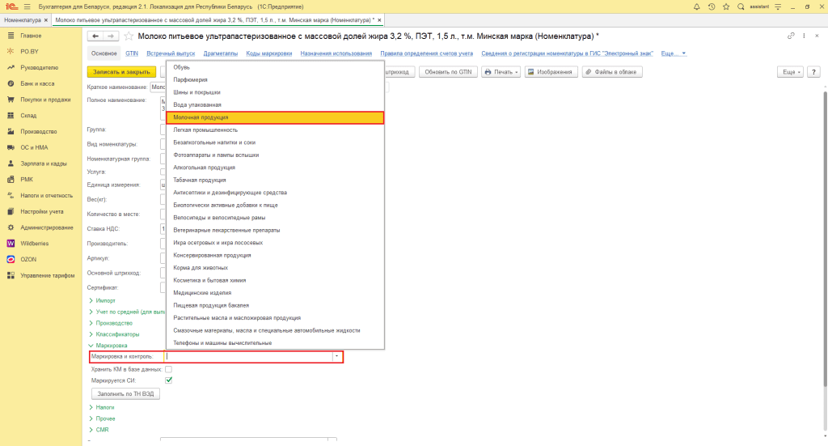The height and width of the screenshot is (446, 828).
Task: Go back with the left arrow button
Action: (x=95, y=36)
